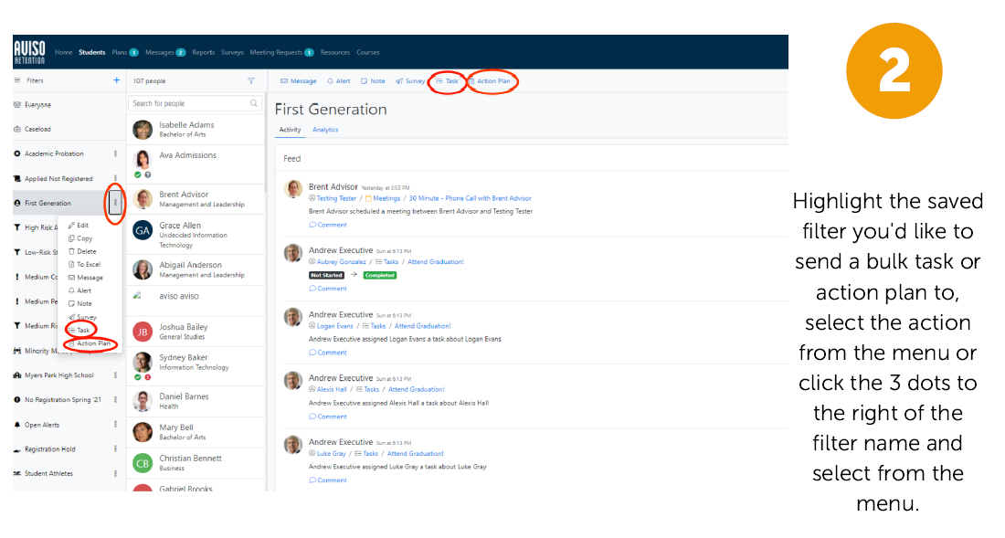The image size is (1005, 538).
Task: Open Grace Allen's GA avatar
Action: click(x=143, y=230)
